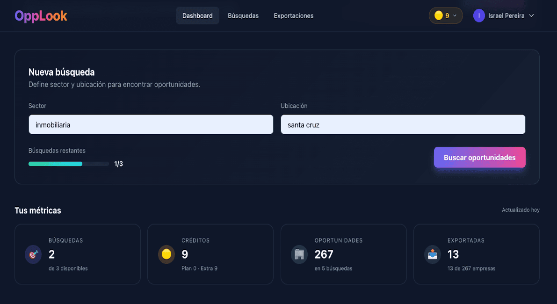Click the OppLook logo
The height and width of the screenshot is (304, 557).
(41, 16)
